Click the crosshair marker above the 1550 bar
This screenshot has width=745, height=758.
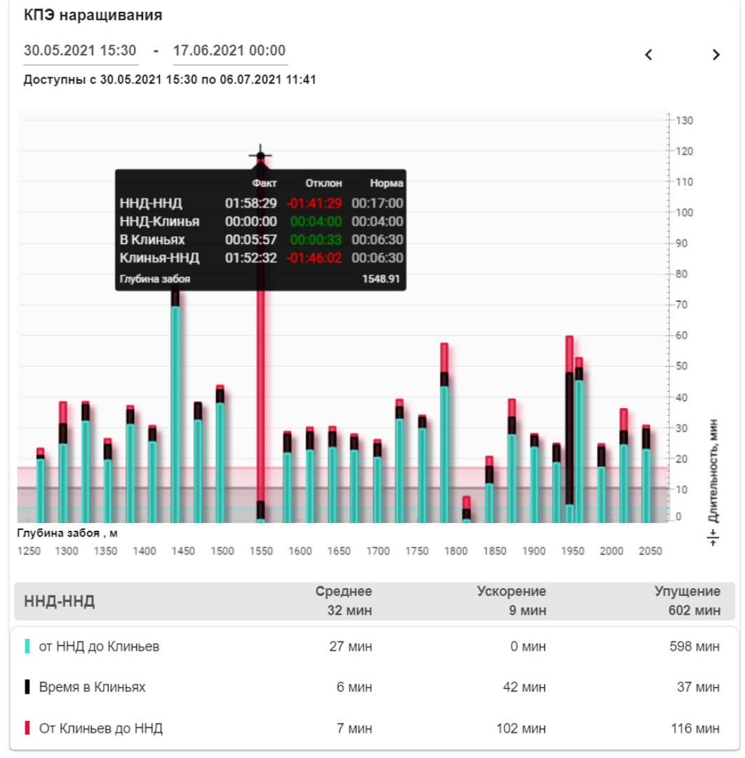pyautogui.click(x=260, y=156)
